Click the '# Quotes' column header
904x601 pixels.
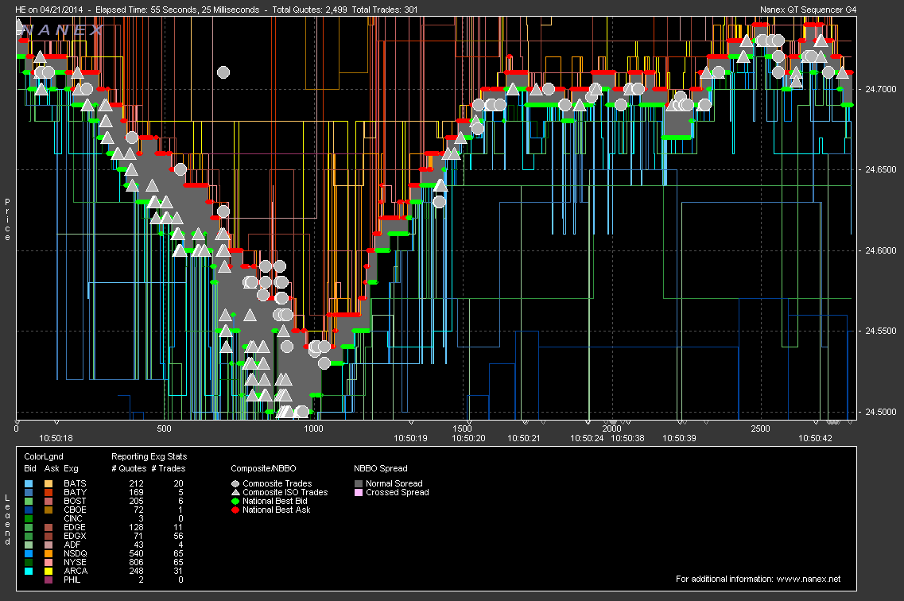tap(127, 468)
